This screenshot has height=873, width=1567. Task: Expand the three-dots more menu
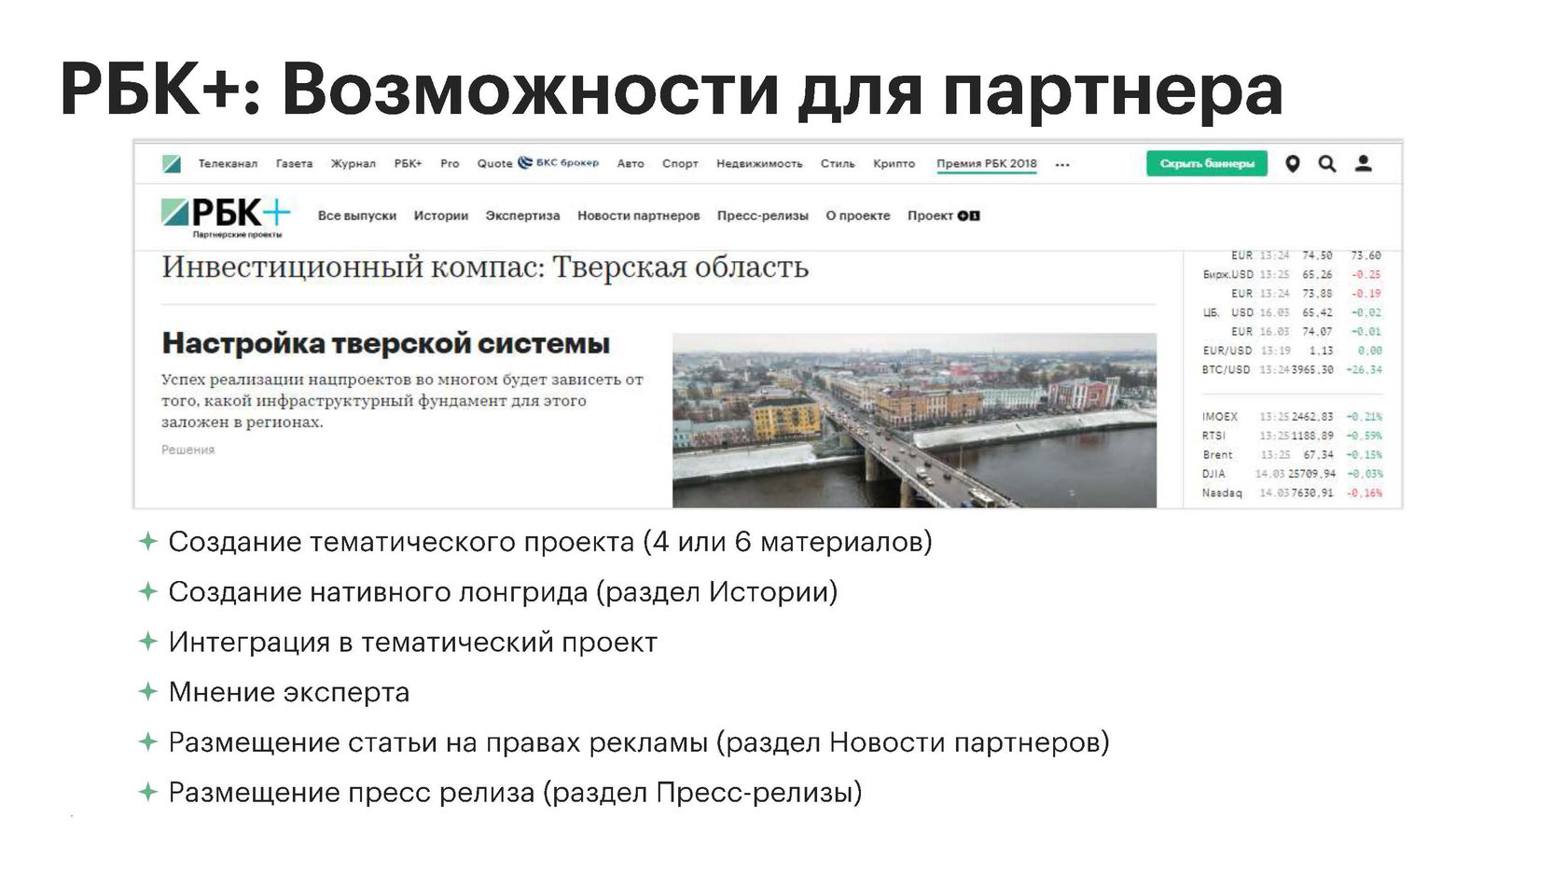coord(1062,165)
